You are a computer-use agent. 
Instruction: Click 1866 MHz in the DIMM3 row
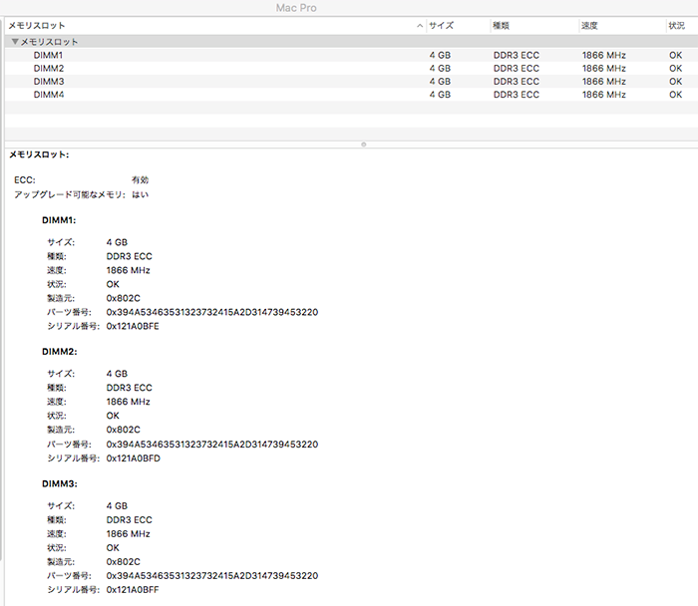pos(604,82)
